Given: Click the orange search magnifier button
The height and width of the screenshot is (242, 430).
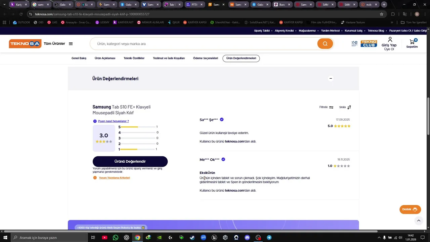Looking at the screenshot, I should 325,44.
